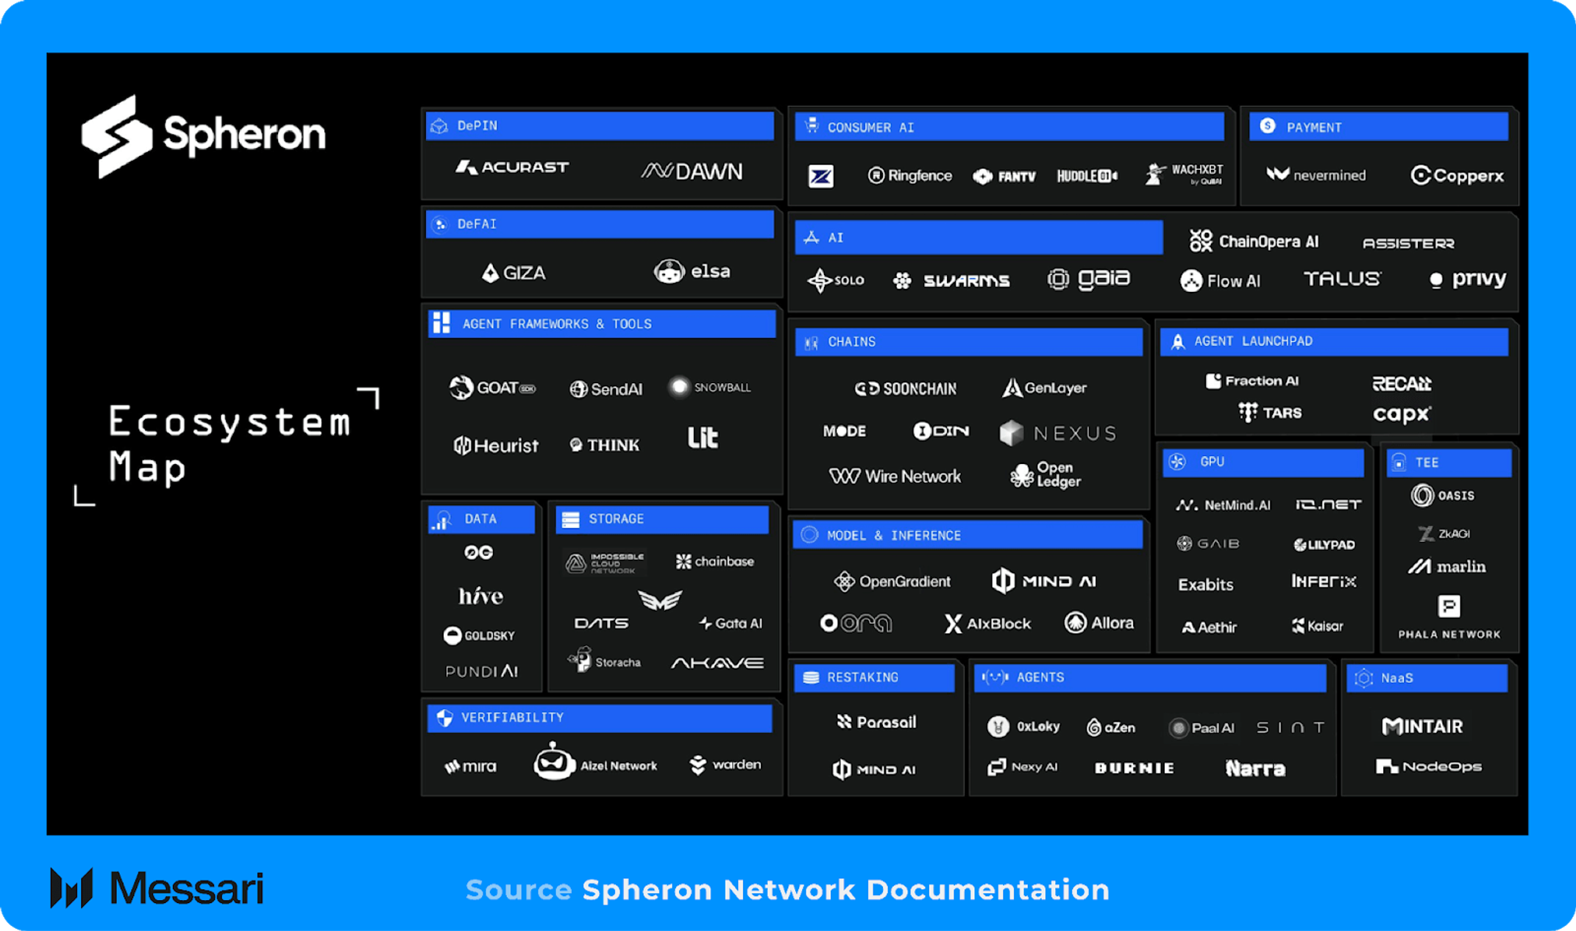Click the BURNIE logo
This screenshot has width=1576, height=931.
1134,768
